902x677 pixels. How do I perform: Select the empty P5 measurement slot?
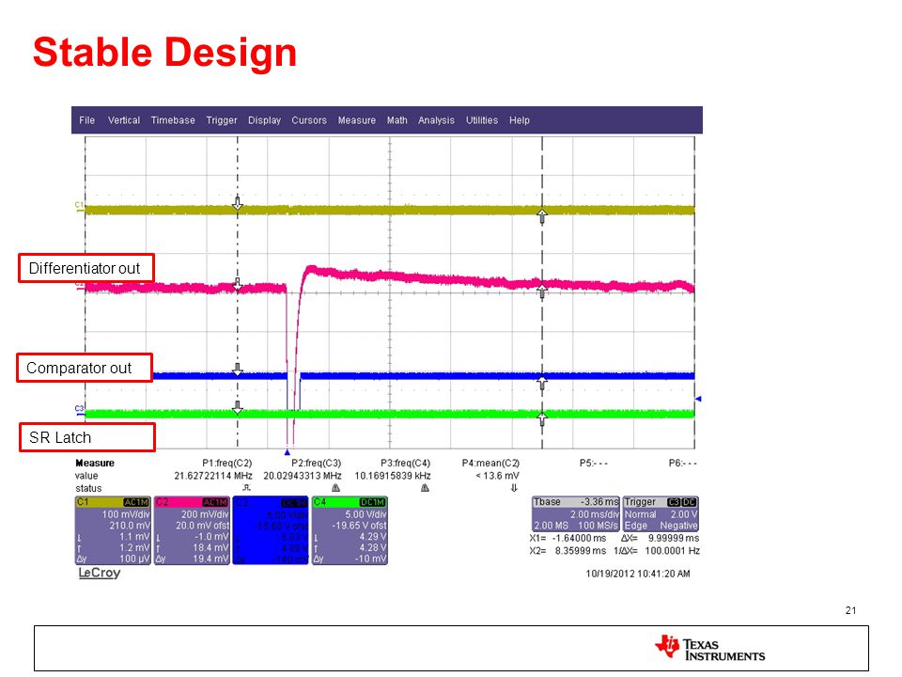pyautogui.click(x=593, y=463)
